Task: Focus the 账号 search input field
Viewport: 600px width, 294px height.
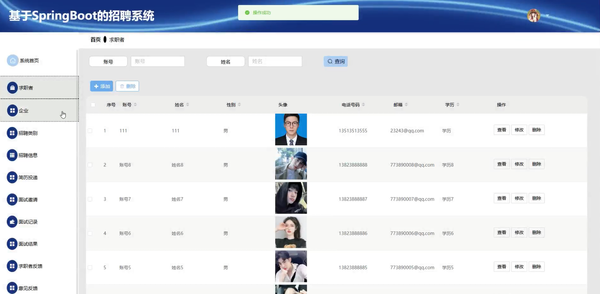Action: [157, 61]
